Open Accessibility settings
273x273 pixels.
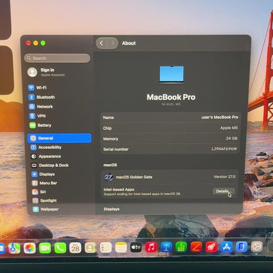point(46,148)
